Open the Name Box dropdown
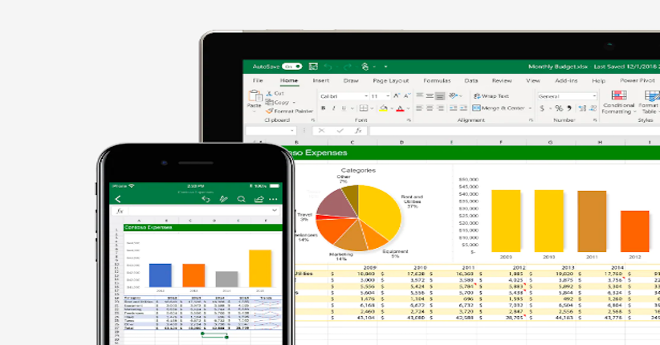Viewport: 660px width, 345px height. pos(292,131)
